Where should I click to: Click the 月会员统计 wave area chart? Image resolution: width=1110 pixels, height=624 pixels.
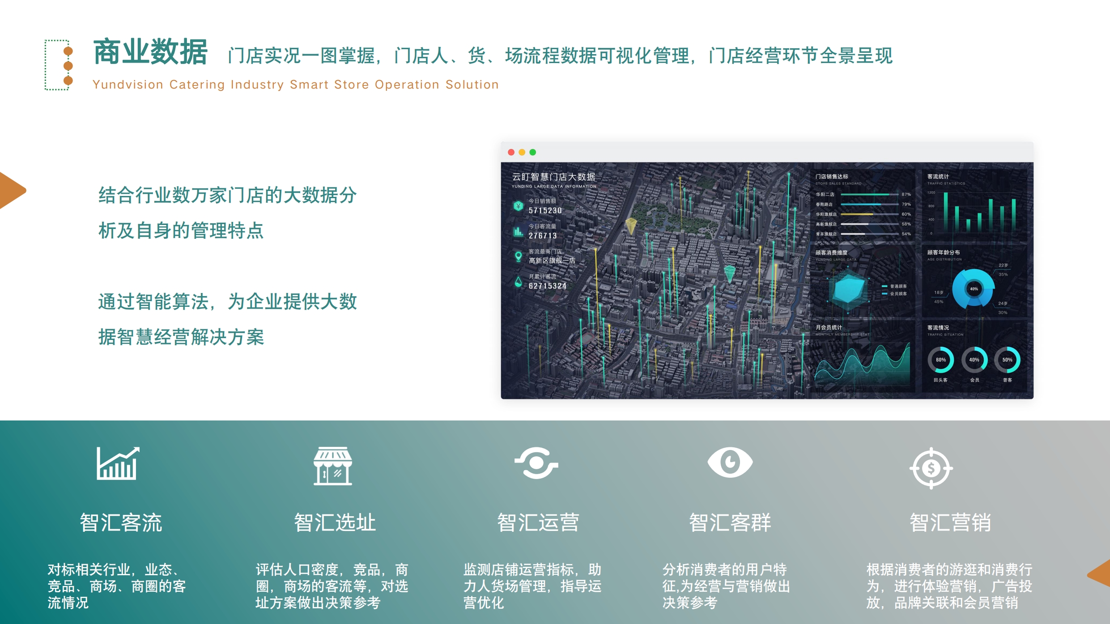coord(862,363)
